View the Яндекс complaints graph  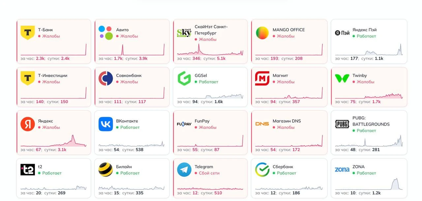[53, 141]
